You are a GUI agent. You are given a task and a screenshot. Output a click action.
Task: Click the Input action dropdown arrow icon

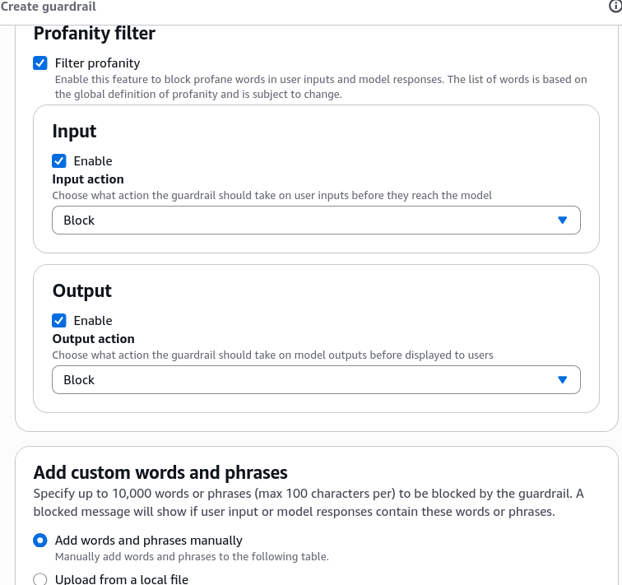[x=562, y=221]
